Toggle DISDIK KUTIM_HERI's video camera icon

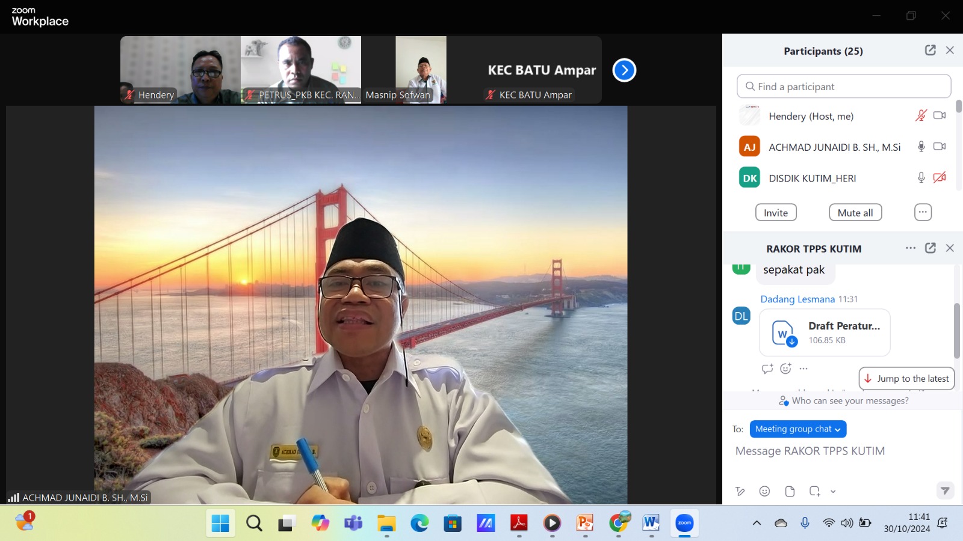[x=939, y=177]
